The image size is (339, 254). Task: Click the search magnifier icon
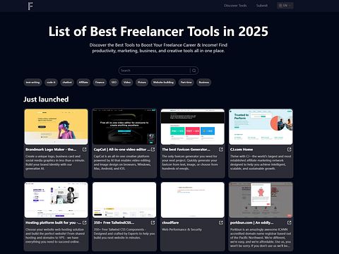[x=194, y=71]
